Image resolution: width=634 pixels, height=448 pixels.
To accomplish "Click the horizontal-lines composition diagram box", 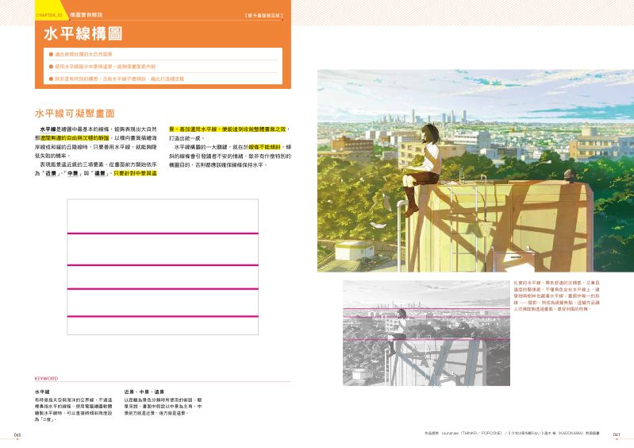I will coord(163,267).
